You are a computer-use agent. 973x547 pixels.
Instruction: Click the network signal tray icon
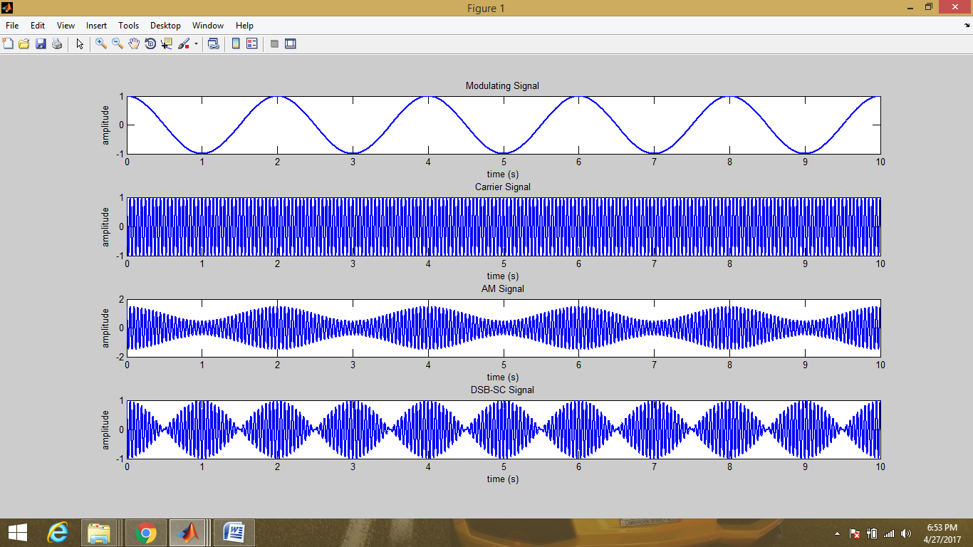tap(888, 533)
